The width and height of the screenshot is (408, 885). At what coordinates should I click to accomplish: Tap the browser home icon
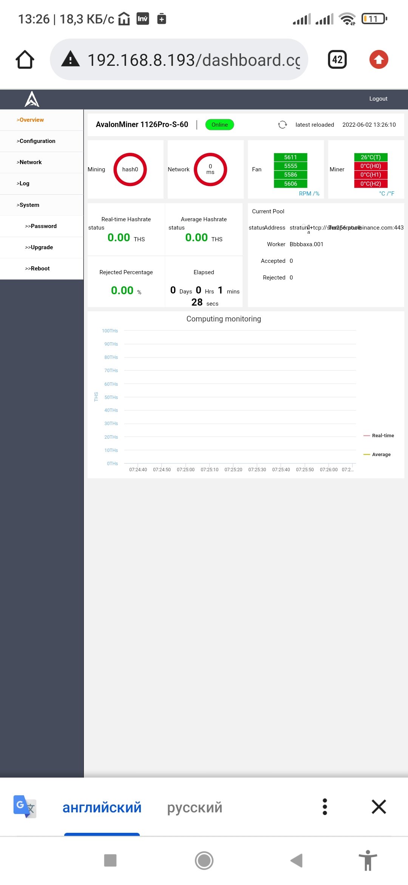pos(25,60)
